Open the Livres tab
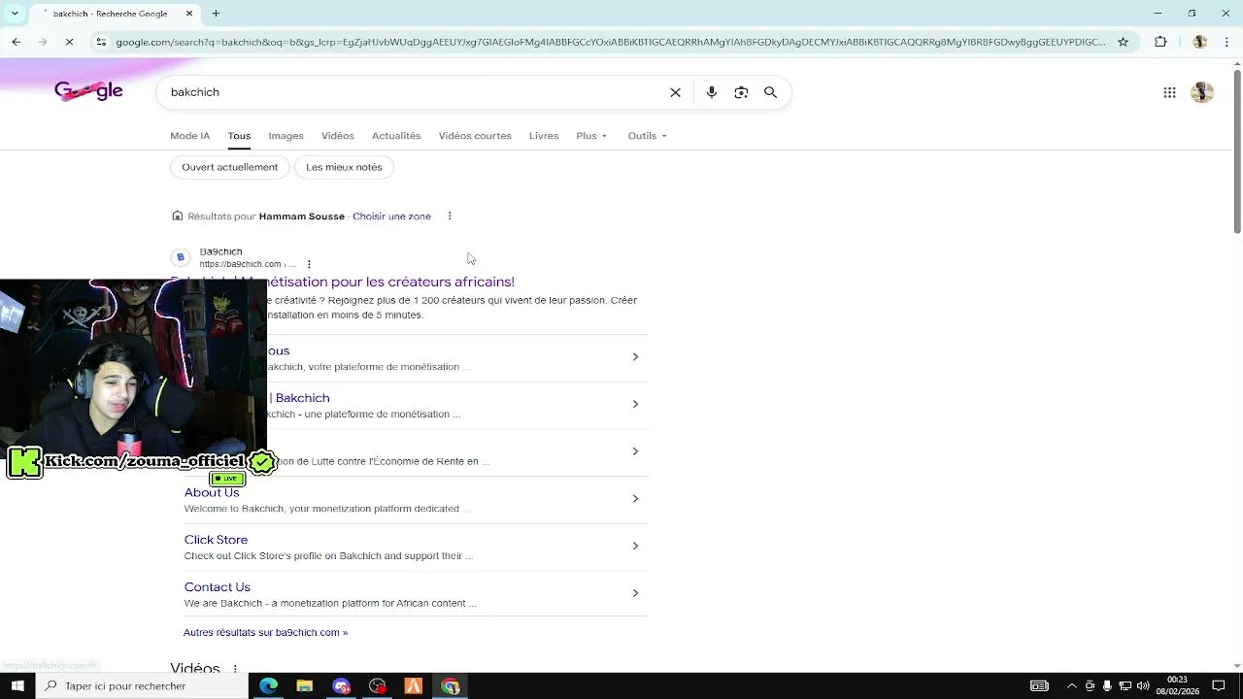Viewport: 1243px width, 699px height. click(544, 136)
